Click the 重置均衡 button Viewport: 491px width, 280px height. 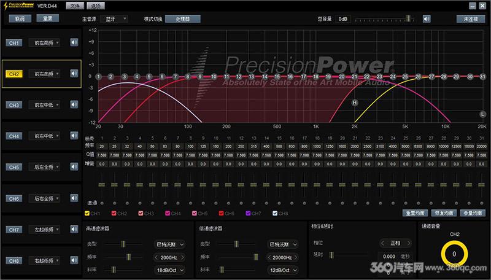[x=416, y=213]
